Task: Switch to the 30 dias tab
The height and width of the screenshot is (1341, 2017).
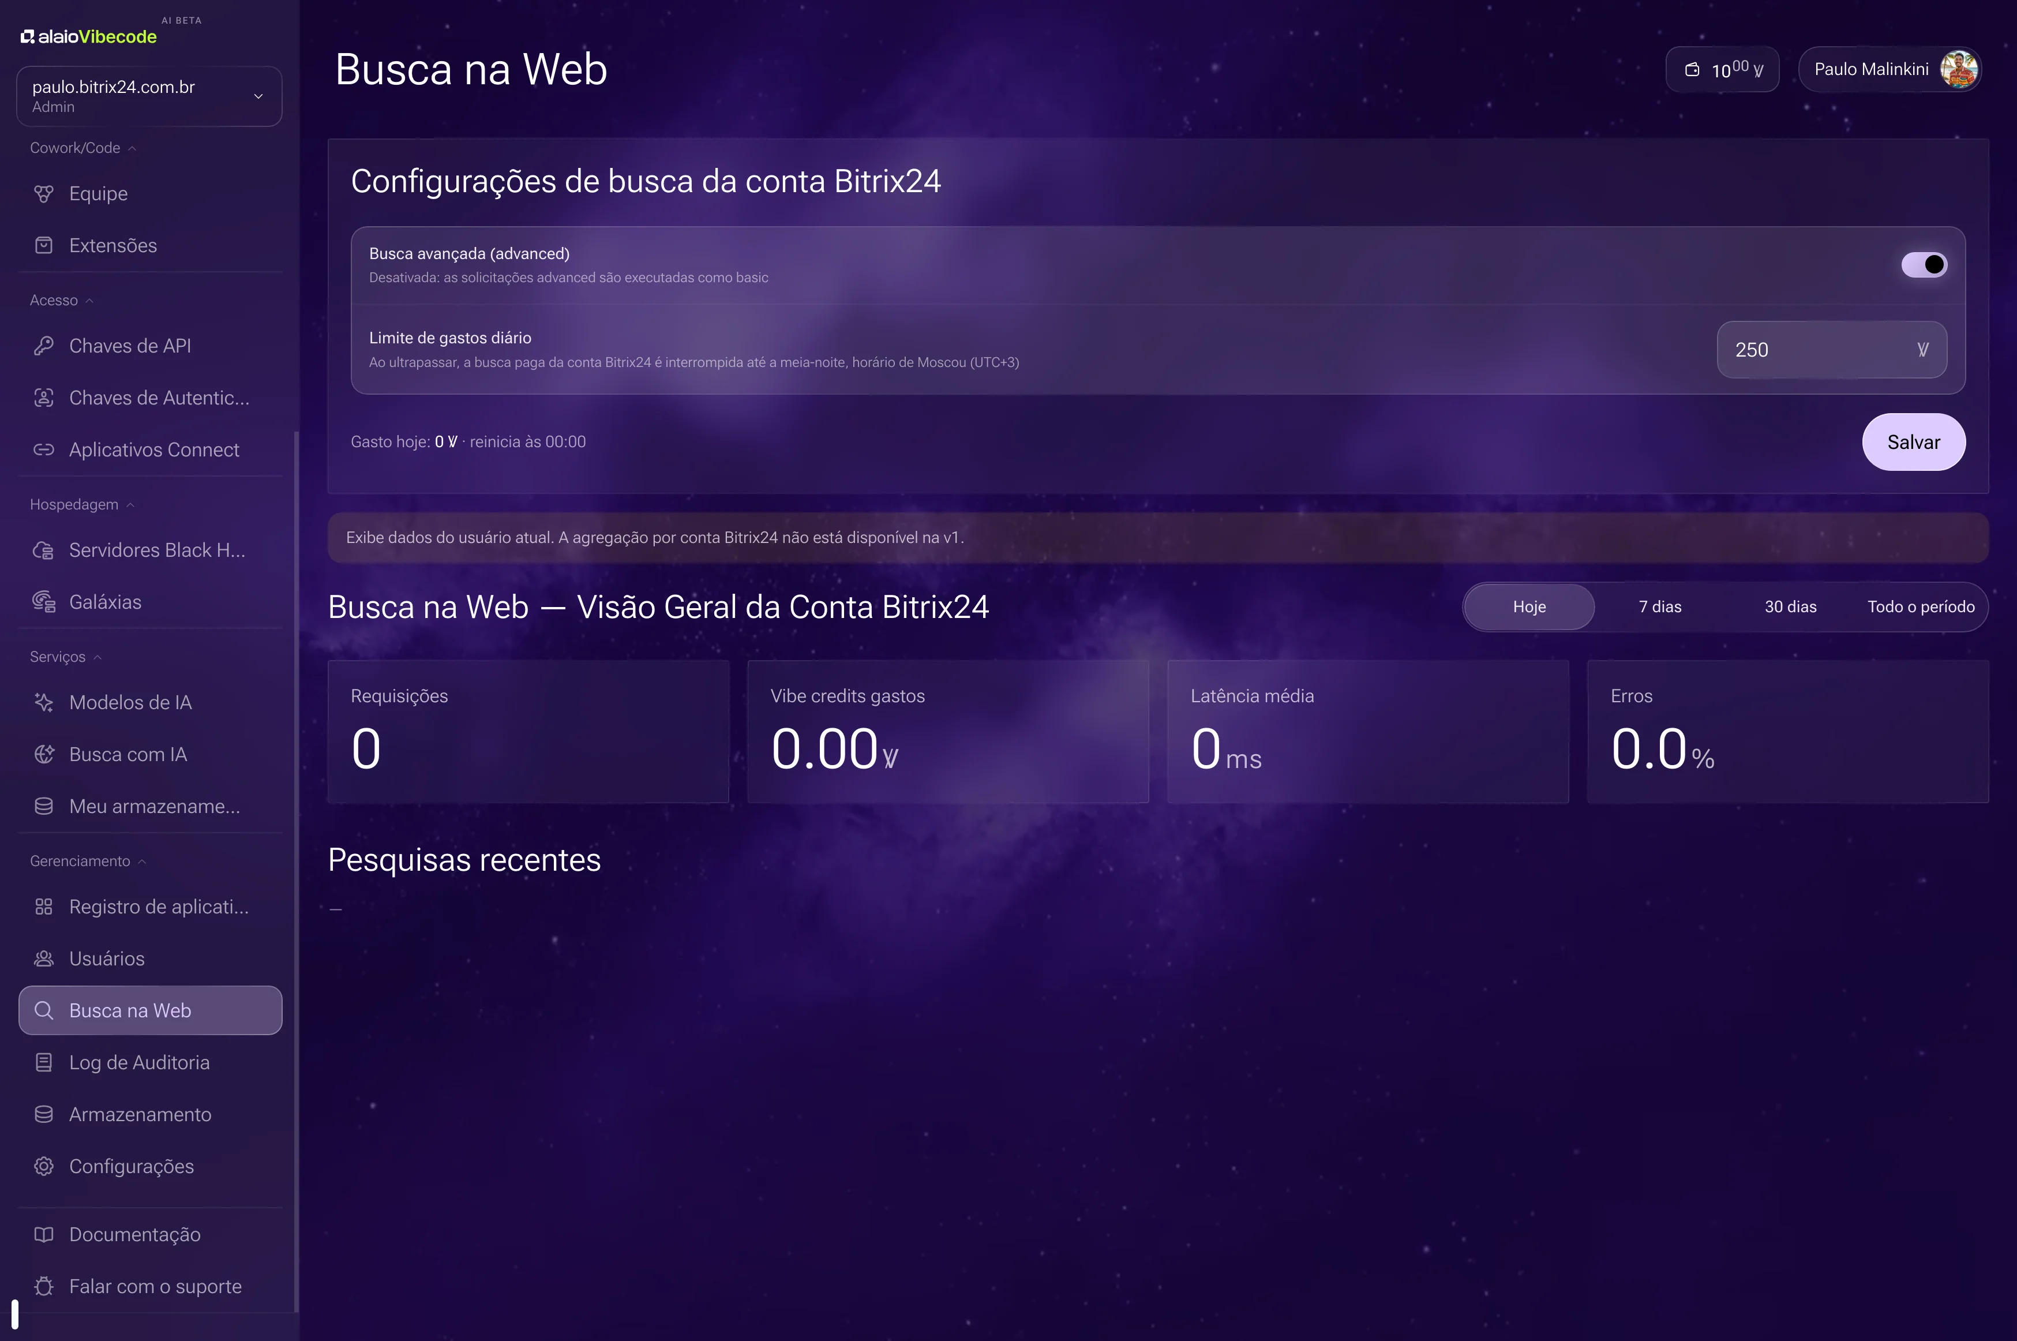Action: (1790, 607)
